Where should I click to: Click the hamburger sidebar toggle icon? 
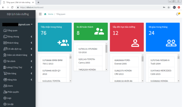point(40,14)
